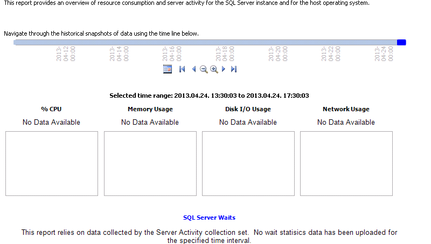Screen dimensions: 431x244
Task: Go to the previous snapshot
Action: point(193,69)
